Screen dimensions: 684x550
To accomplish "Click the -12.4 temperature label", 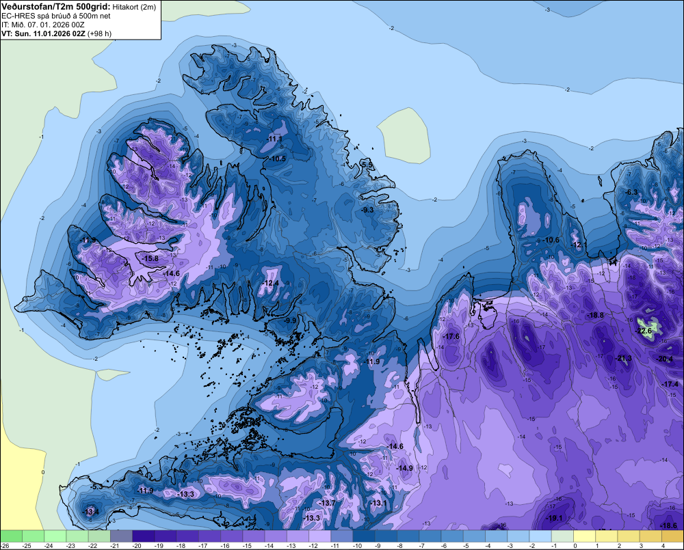I will (270, 284).
